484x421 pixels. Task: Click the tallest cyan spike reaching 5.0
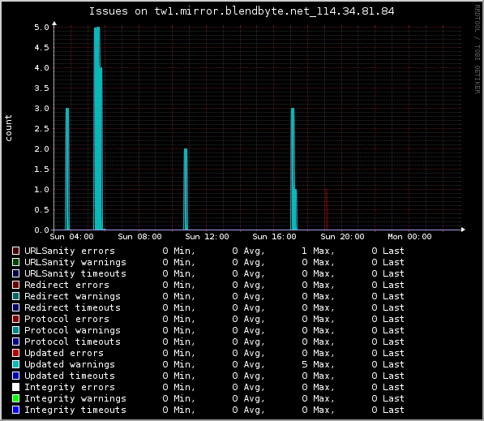pyautogui.click(x=98, y=128)
